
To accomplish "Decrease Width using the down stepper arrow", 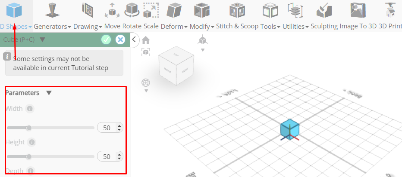I will pyautogui.click(x=119, y=130).
